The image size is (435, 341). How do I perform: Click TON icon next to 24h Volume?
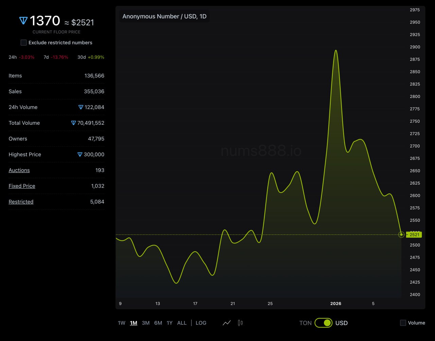pyautogui.click(x=81, y=107)
